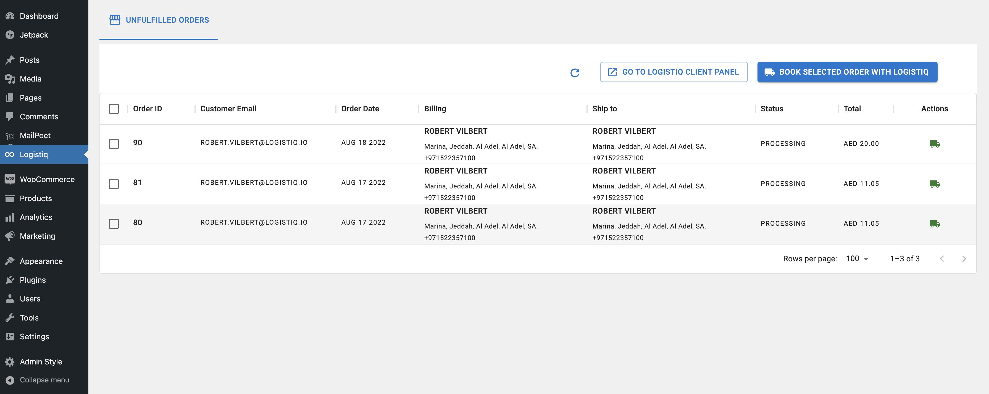Click the truck action icon for order 81

(x=935, y=184)
